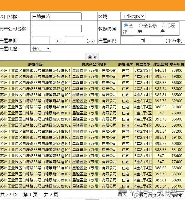The image size is (185, 200).
Task: Select the address row 白塘景苑51幢102
Action: pos(35,137)
